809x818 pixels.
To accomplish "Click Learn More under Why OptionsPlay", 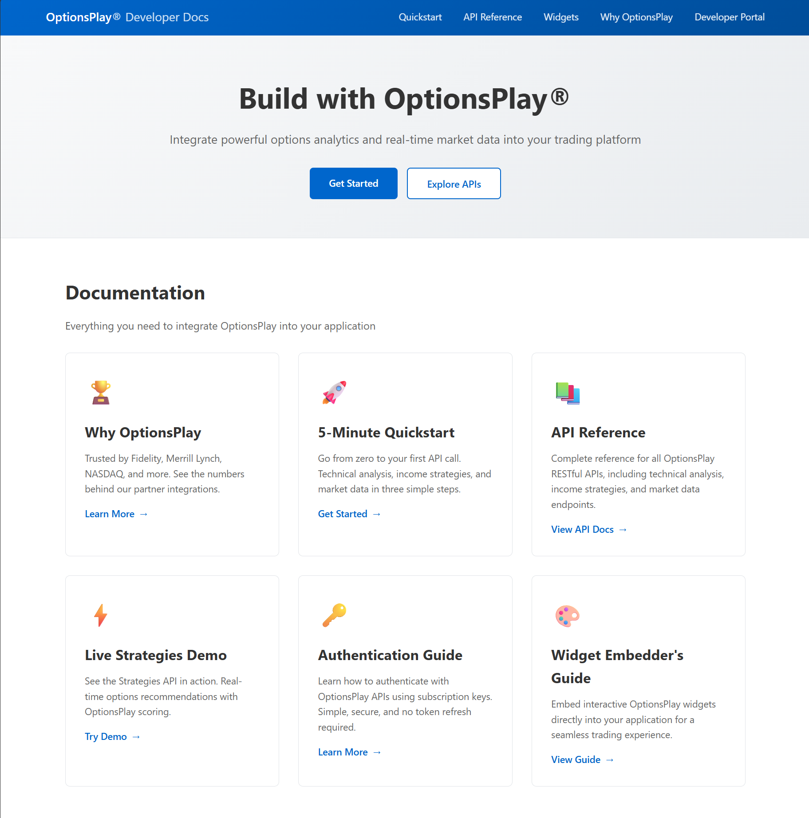I will click(110, 514).
